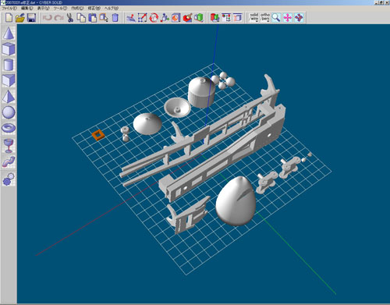Create a cylinder from the left palette
This screenshot has width=390, height=305.
click(9, 65)
